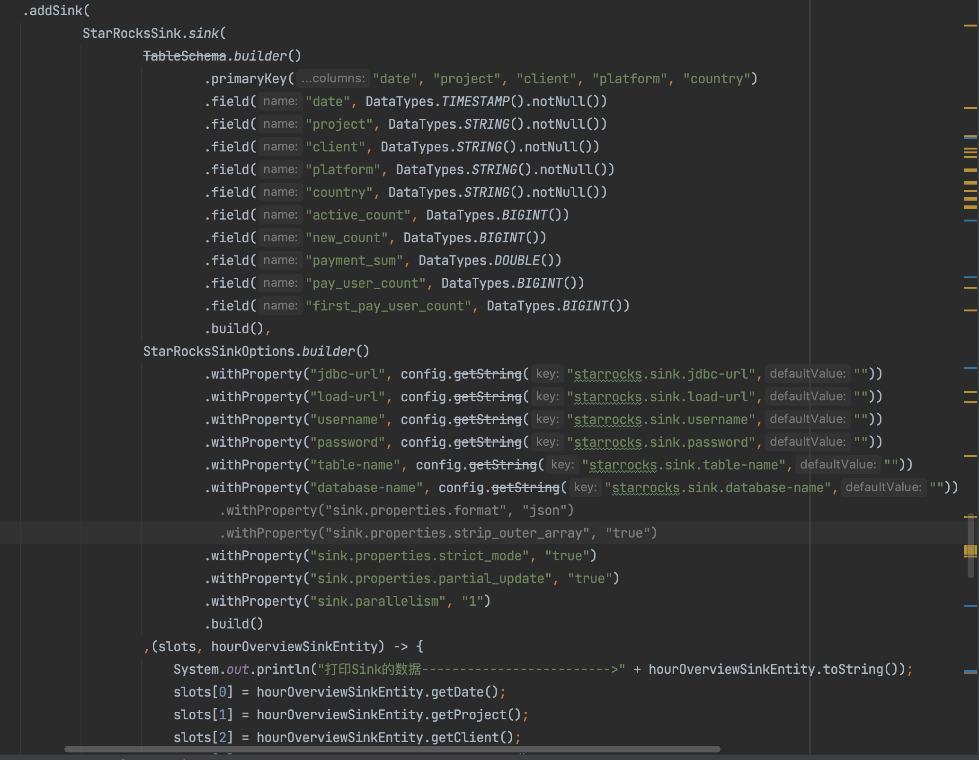Screen dimensions: 979x760
Task: Click the "jdbc-url" property string
Action: tap(347, 374)
